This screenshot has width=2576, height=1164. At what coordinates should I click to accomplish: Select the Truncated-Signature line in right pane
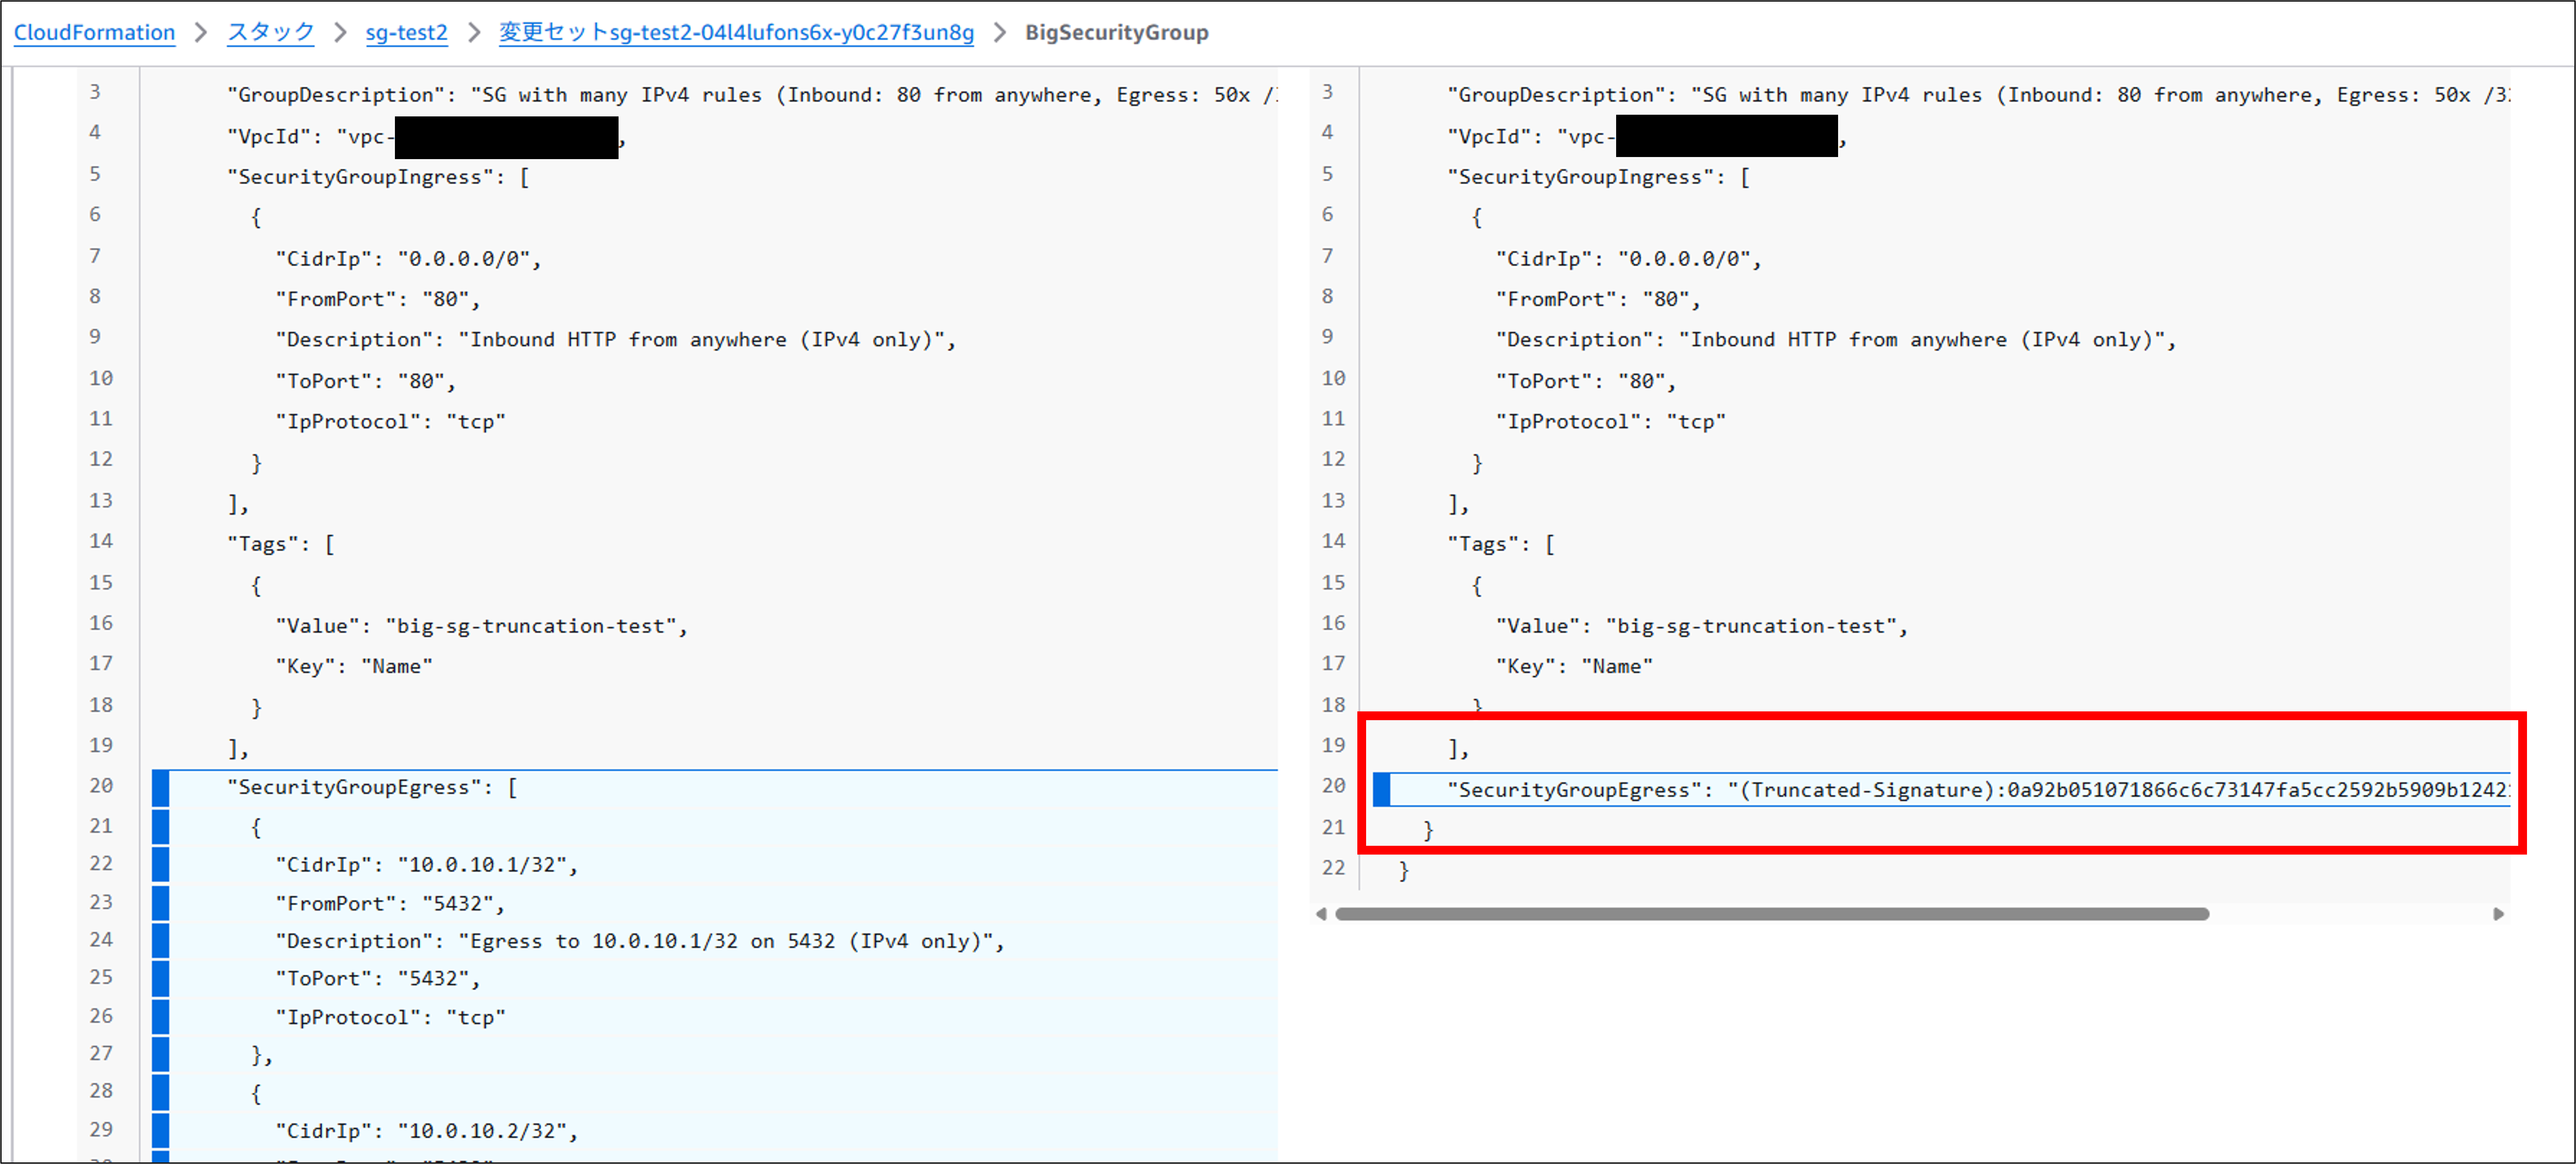click(x=1900, y=789)
